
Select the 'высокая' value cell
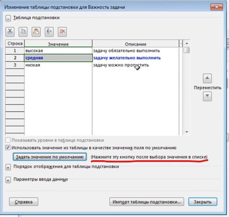58,51
